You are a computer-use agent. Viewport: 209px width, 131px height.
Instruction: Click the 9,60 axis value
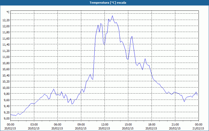[7, 100]
